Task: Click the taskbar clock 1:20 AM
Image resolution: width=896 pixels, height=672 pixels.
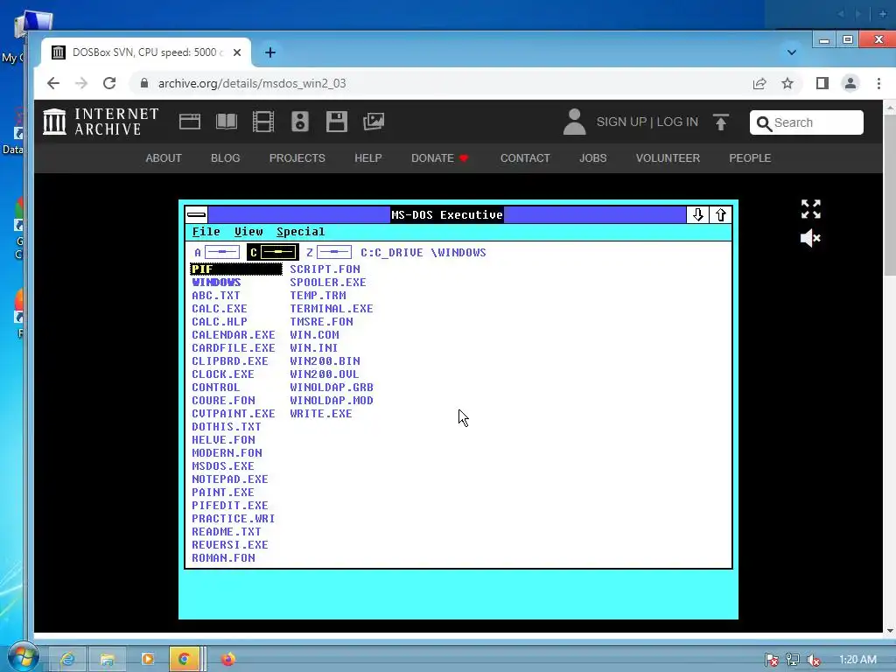Action: point(857,660)
